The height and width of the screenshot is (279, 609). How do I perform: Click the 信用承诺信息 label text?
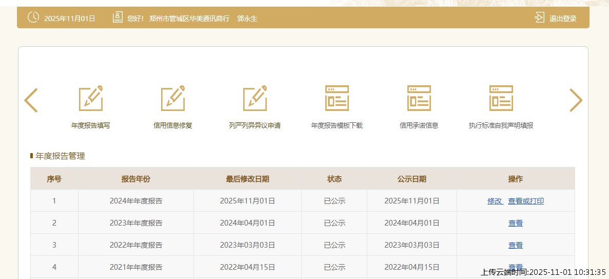tap(419, 125)
